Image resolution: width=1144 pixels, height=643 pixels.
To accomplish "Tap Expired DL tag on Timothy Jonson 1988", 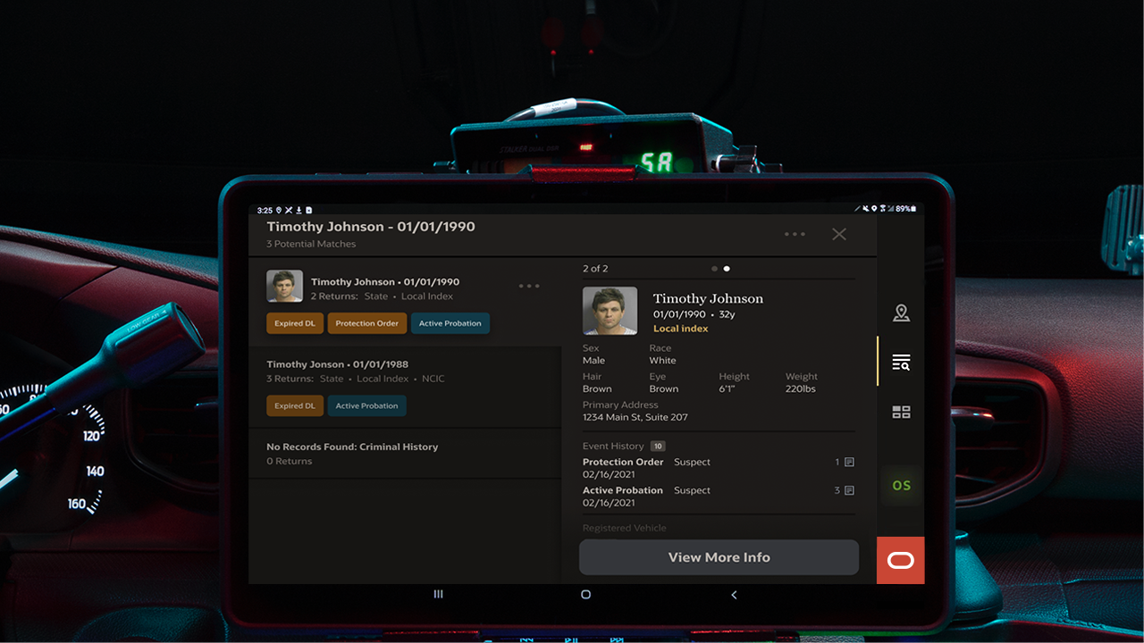I will click(x=295, y=405).
